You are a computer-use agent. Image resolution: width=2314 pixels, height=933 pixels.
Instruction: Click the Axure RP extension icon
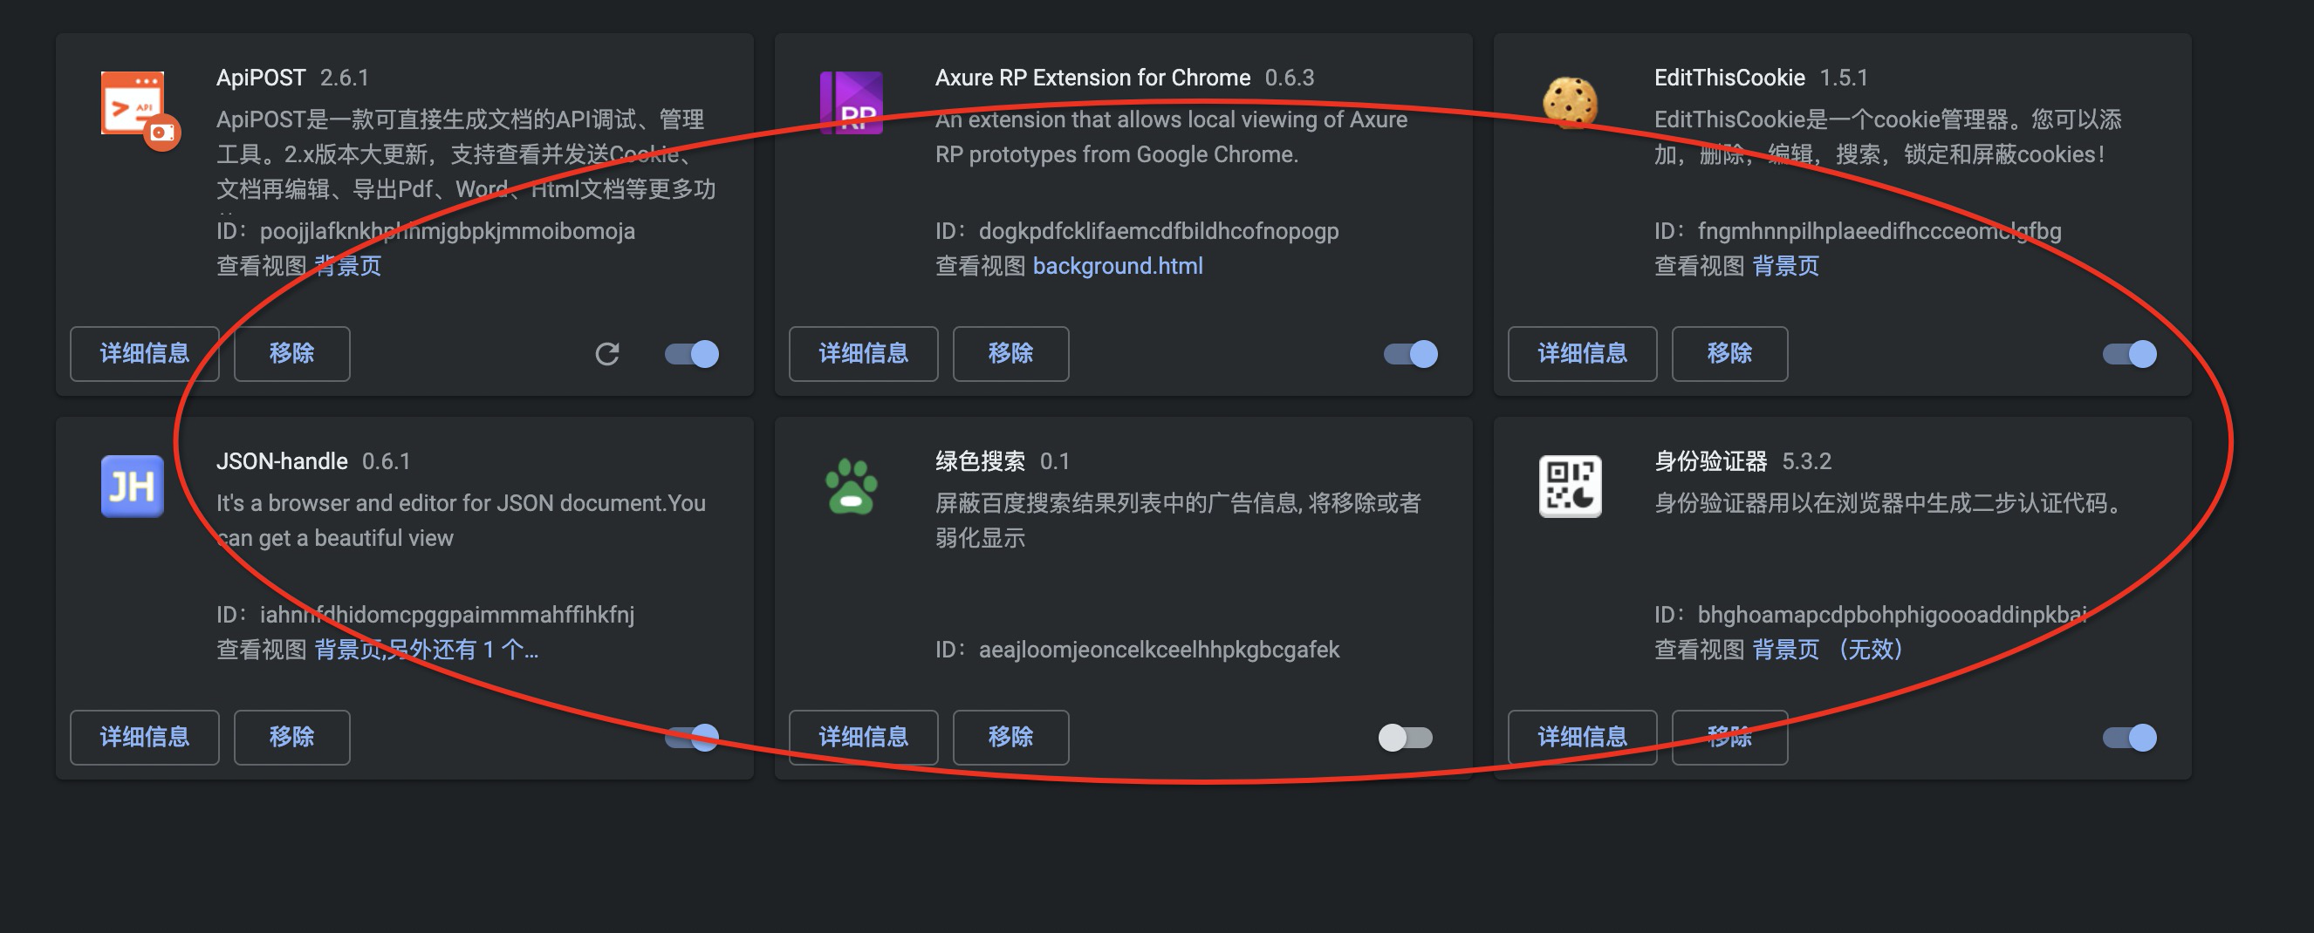click(x=851, y=102)
